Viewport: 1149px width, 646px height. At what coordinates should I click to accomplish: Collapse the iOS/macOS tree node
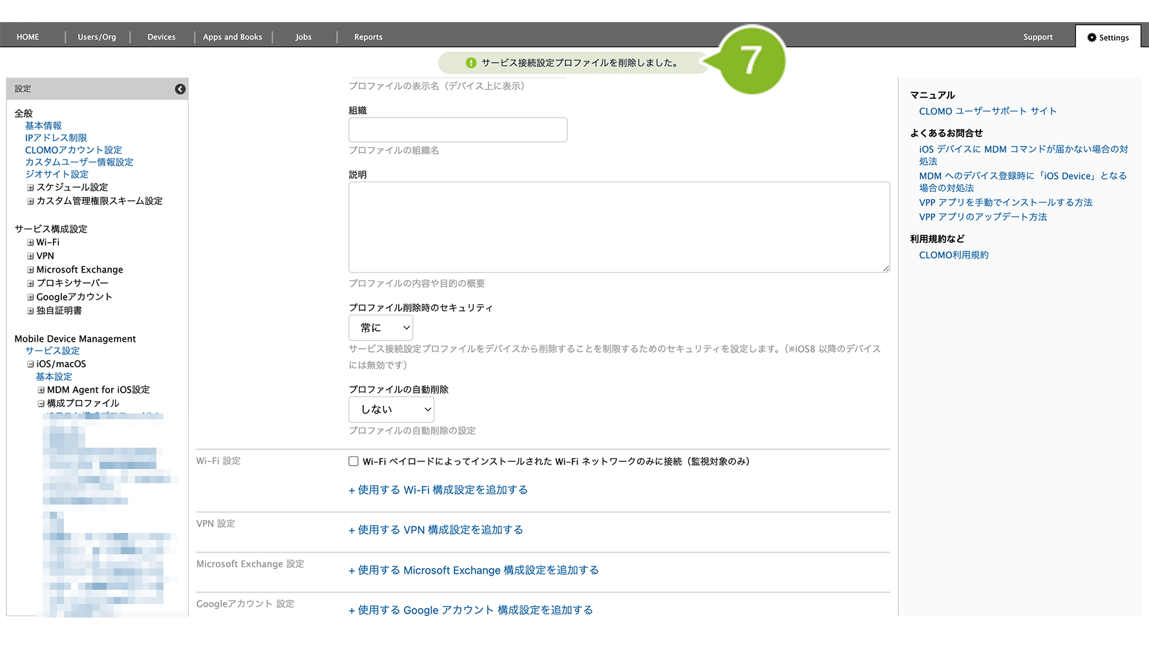30,364
